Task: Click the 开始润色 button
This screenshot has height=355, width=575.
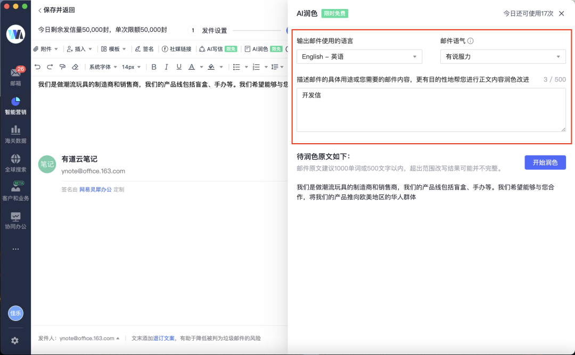Action: (545, 162)
